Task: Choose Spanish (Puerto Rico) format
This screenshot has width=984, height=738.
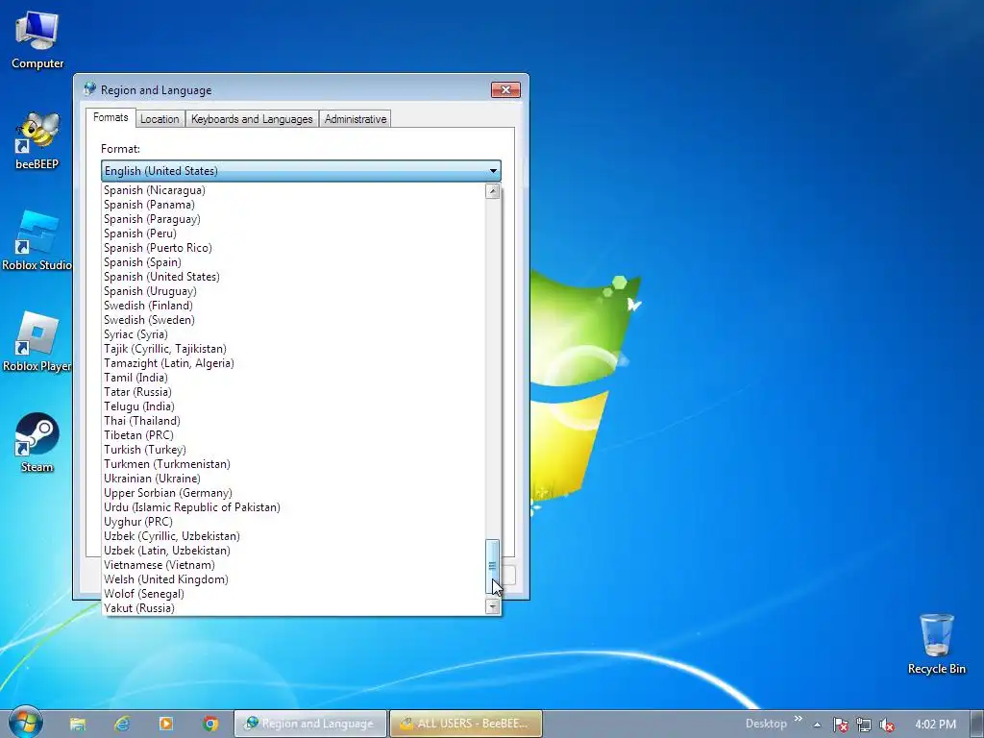Action: 294,248
